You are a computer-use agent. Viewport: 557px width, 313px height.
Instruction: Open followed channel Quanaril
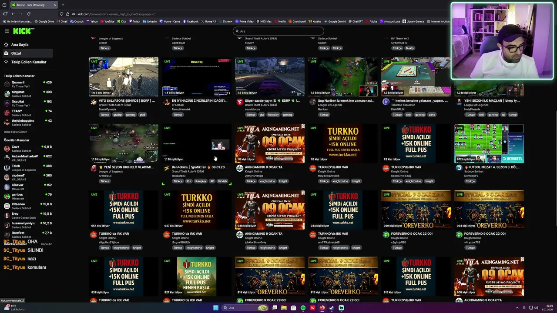[x=27, y=84]
